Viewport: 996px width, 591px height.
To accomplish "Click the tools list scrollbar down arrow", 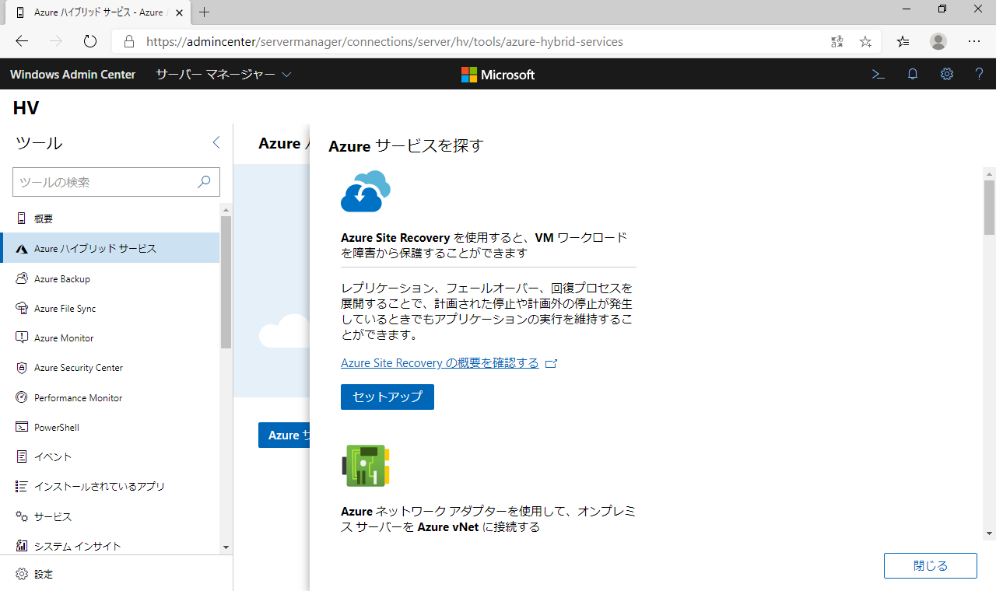I will [226, 547].
